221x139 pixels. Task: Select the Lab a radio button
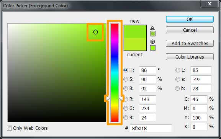(178, 79)
